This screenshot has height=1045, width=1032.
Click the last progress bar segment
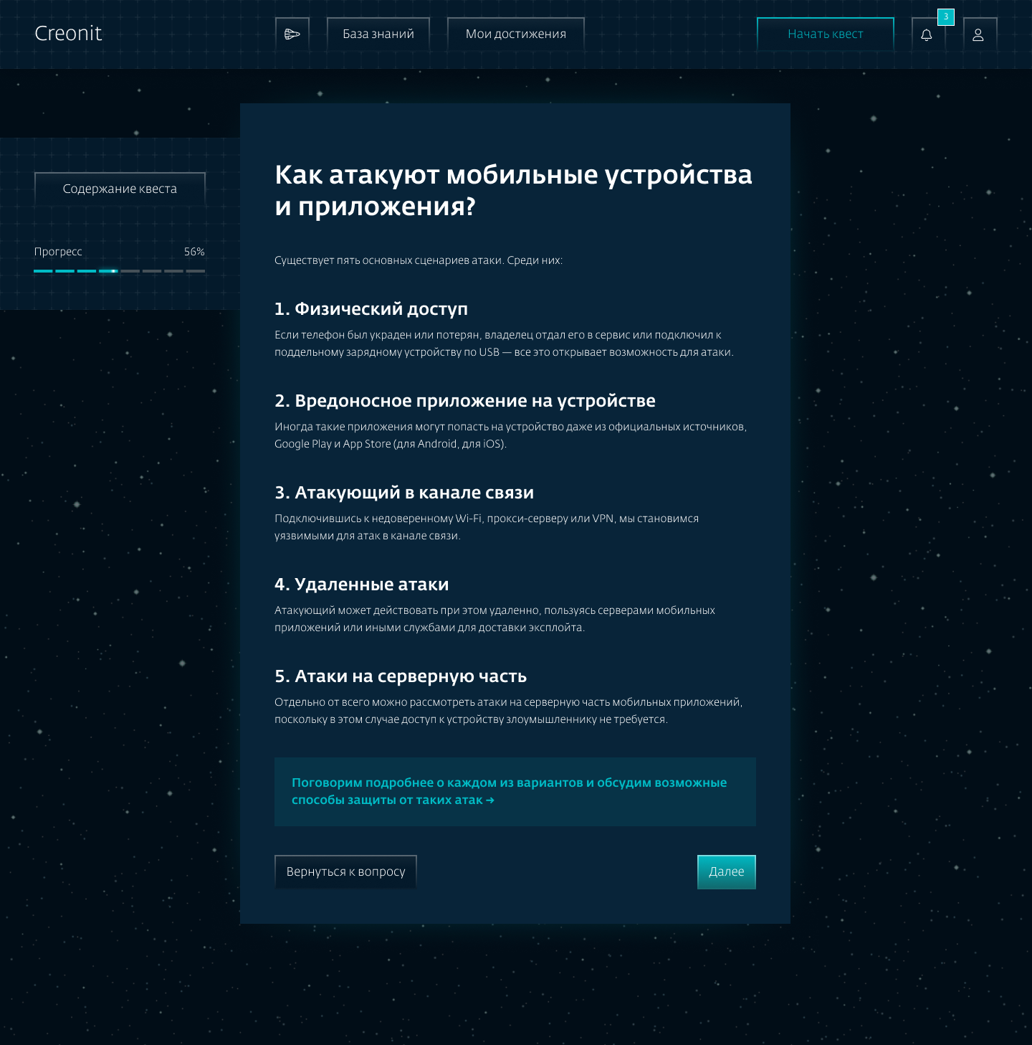[196, 271]
